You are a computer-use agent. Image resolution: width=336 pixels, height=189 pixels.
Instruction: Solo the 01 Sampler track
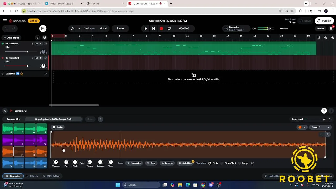(41, 44)
